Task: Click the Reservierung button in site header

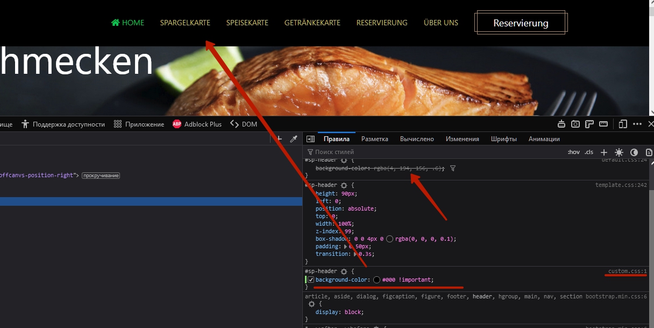Action: coord(521,23)
